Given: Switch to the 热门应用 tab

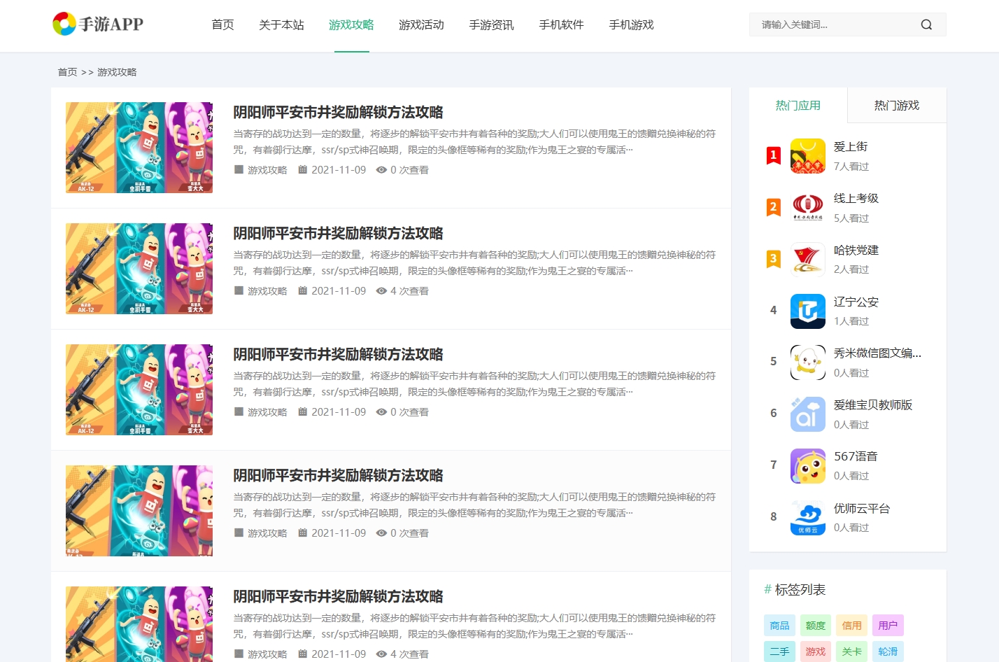Looking at the screenshot, I should [x=798, y=105].
